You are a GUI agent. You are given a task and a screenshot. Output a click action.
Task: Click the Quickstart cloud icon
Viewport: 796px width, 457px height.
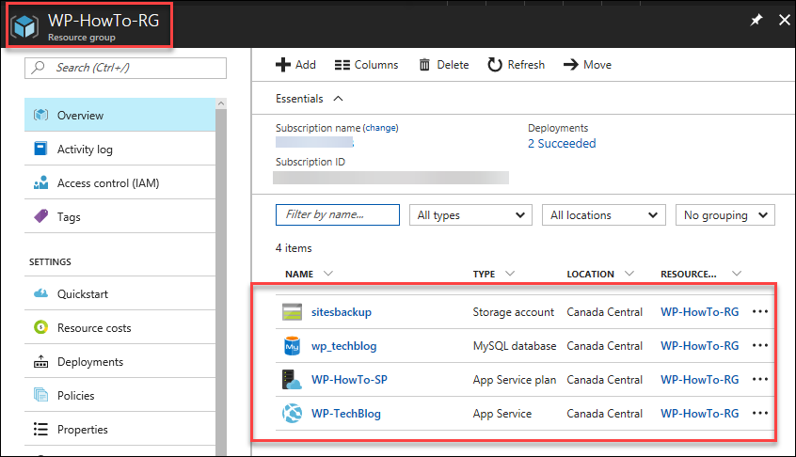[40, 293]
